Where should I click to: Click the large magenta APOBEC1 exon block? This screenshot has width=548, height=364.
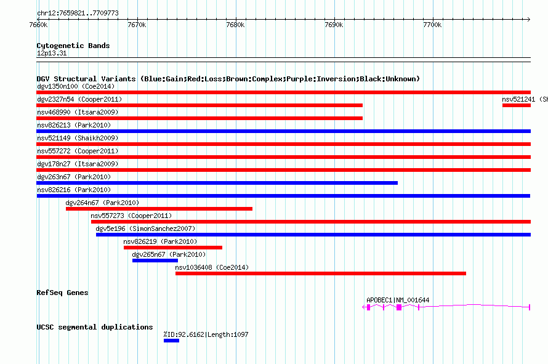pos(399,307)
